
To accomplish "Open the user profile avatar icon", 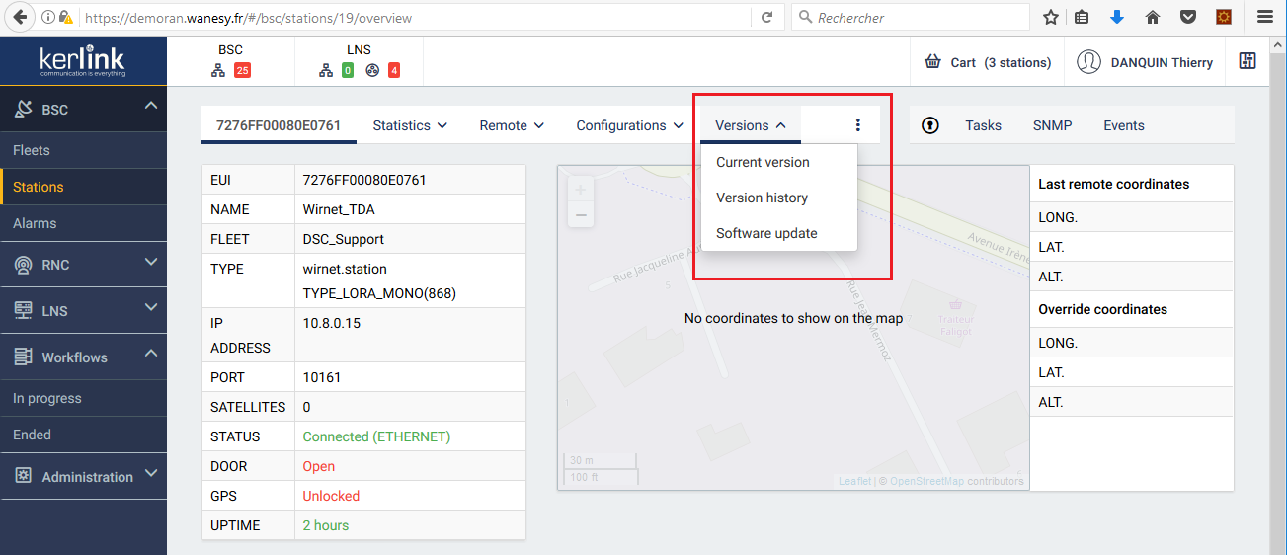I will (x=1088, y=62).
